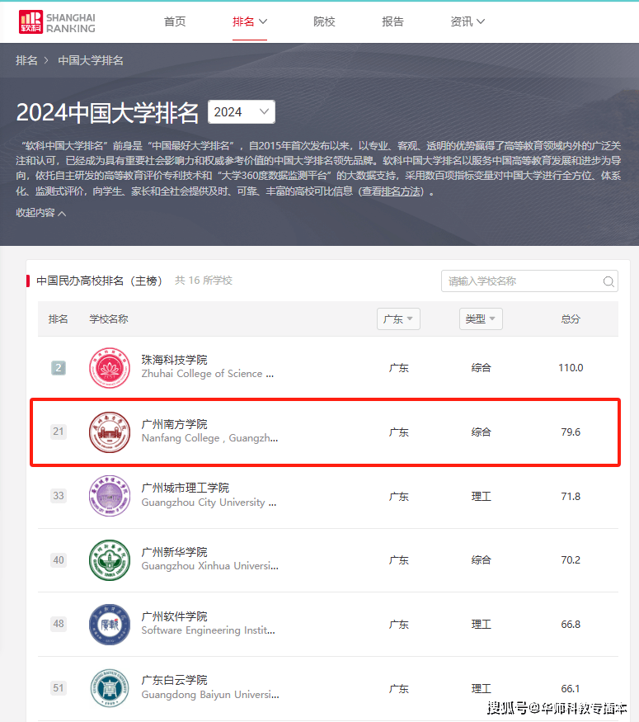The width and height of the screenshot is (639, 722).
Task: Open the 院校 navigation item
Action: point(324,21)
